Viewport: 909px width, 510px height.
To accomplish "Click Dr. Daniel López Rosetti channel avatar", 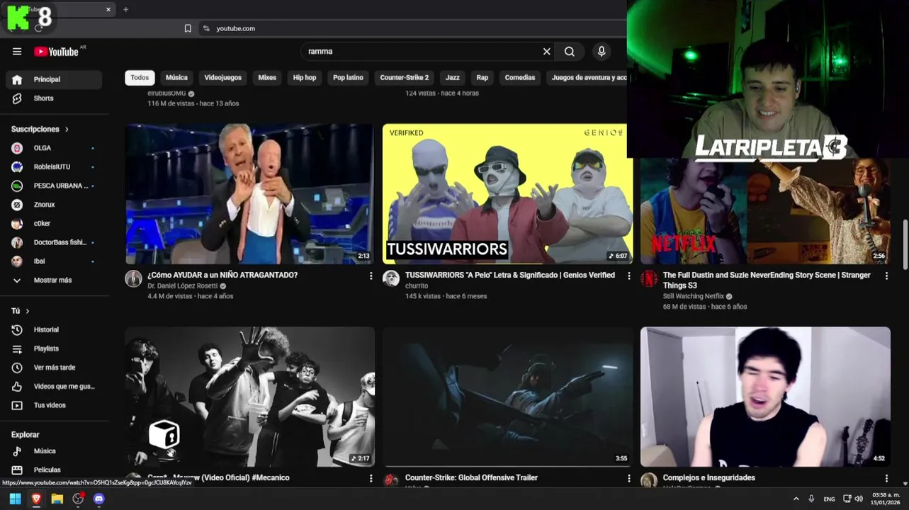I will point(134,278).
